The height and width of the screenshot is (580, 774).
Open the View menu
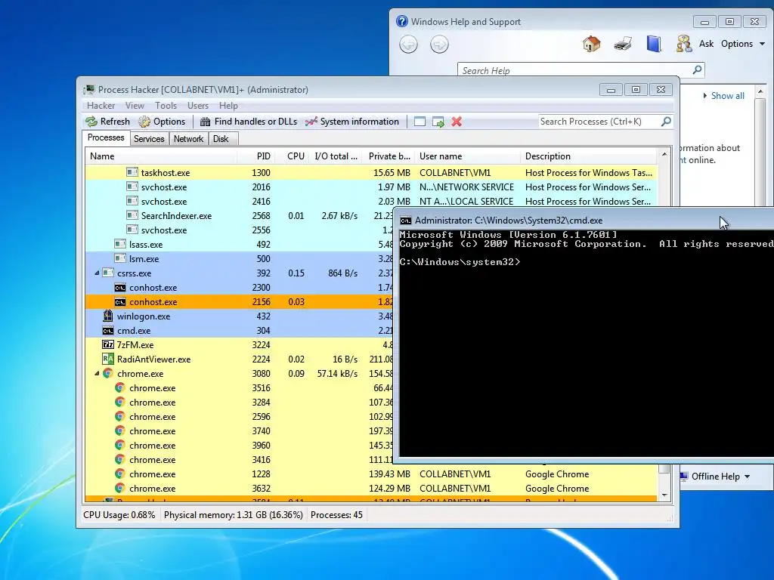click(135, 106)
